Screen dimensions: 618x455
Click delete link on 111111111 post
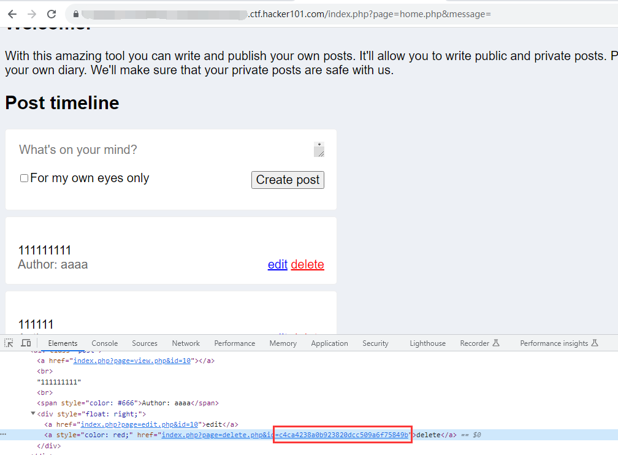[x=307, y=264]
